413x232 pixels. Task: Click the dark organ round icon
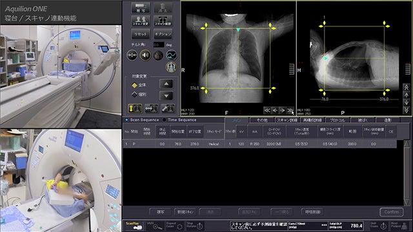pos(158,55)
